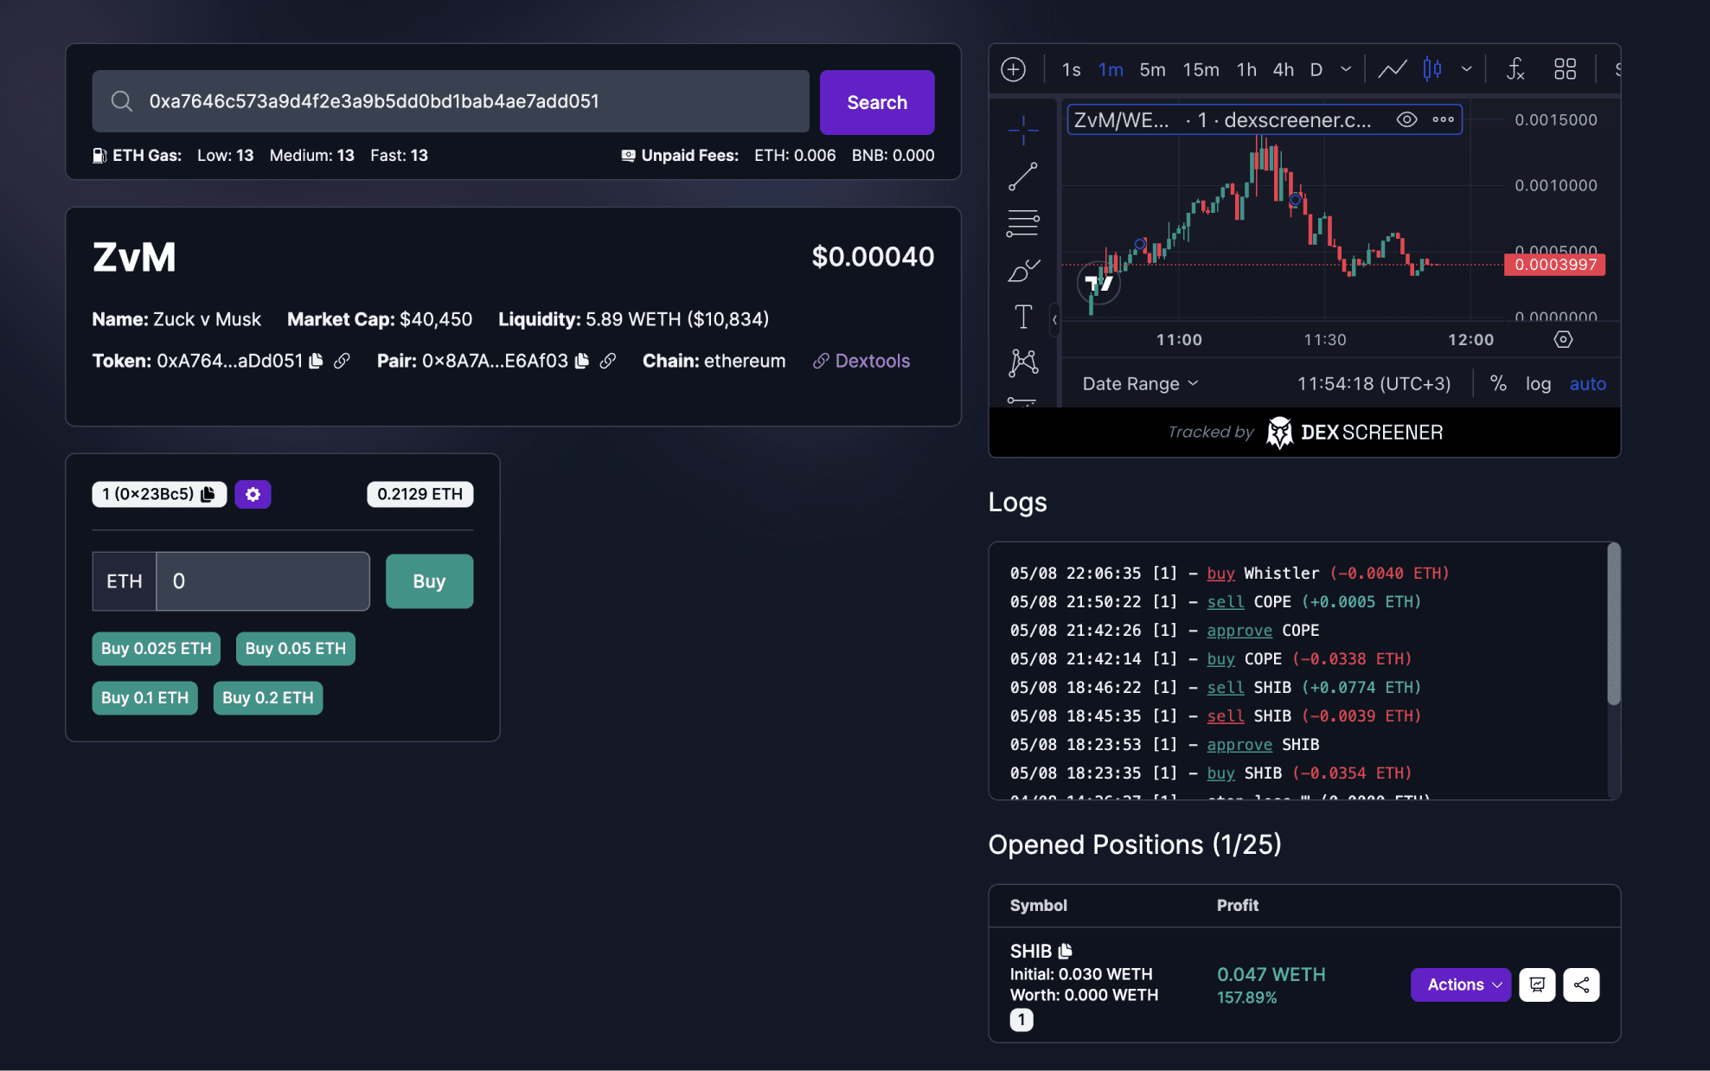Open the chart layout grid icon
This screenshot has height=1071, width=1710.
[x=1565, y=69]
